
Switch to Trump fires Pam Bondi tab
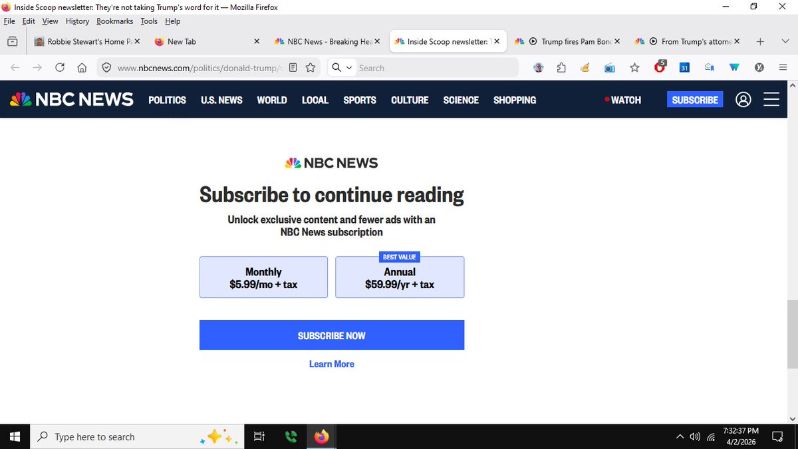click(567, 41)
